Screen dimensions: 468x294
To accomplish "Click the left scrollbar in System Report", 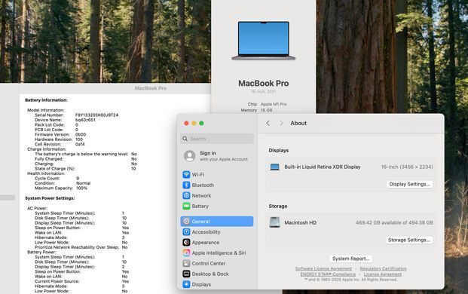I will click(x=8, y=198).
